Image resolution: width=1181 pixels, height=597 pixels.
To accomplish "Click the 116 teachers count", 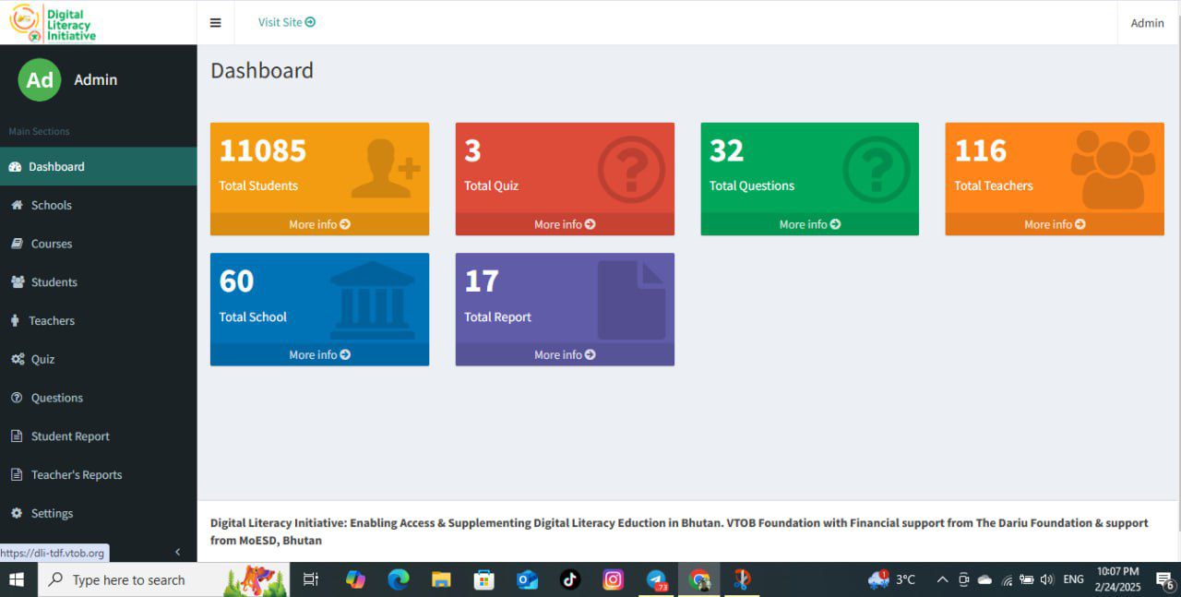I will (981, 150).
